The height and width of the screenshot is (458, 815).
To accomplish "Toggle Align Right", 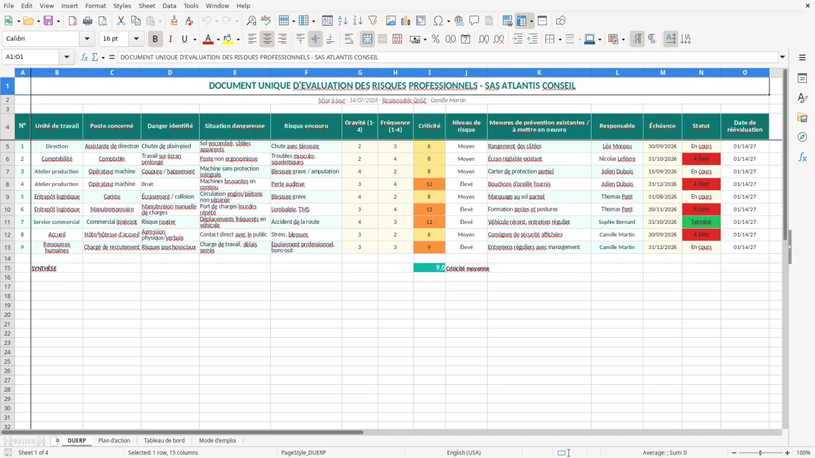I will pyautogui.click(x=282, y=39).
